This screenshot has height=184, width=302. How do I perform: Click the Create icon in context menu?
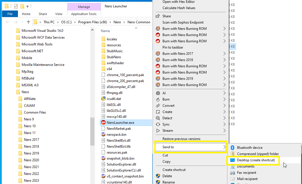tap(158, 112)
